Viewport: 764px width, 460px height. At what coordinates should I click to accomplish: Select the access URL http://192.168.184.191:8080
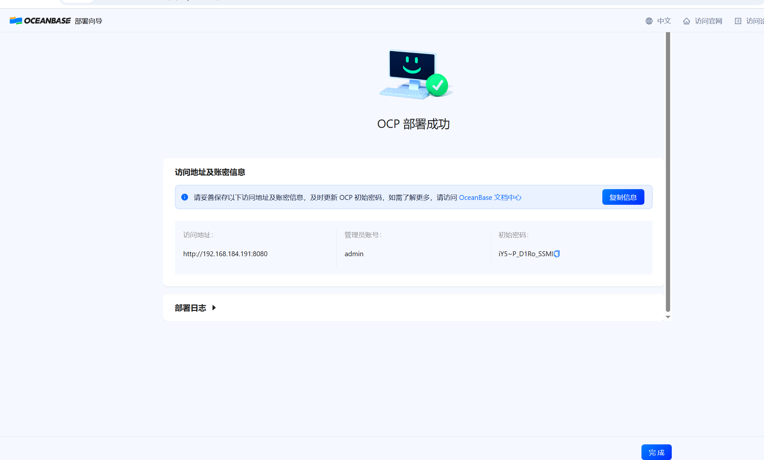[225, 254]
